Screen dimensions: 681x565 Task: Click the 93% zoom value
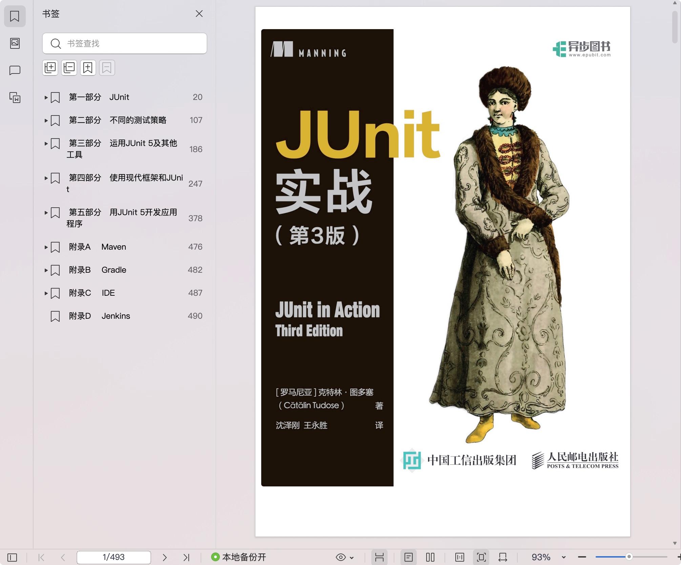point(541,557)
